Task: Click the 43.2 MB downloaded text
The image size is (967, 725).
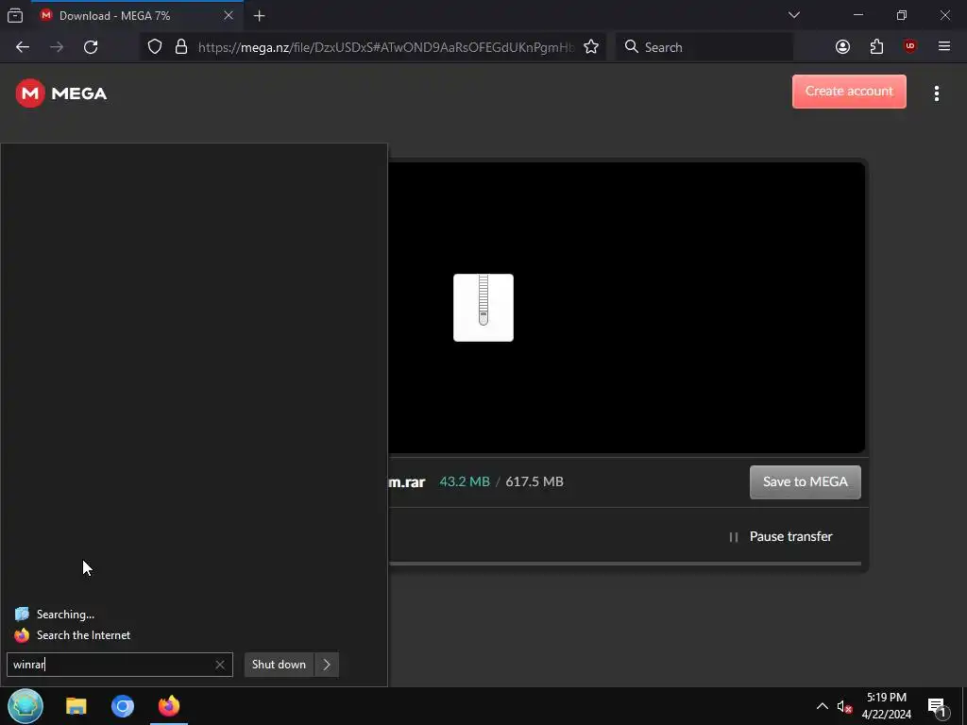Action: (x=465, y=482)
